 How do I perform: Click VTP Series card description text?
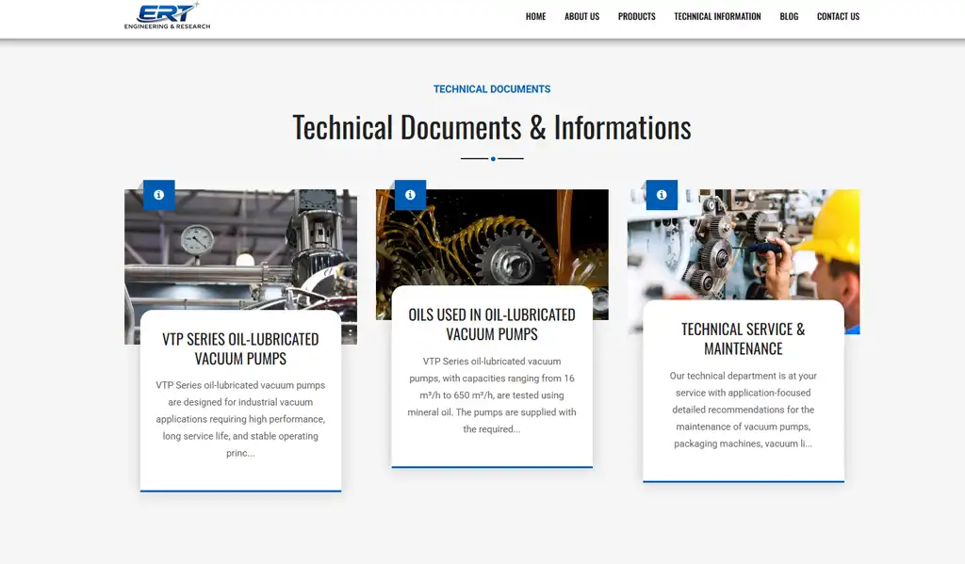click(x=240, y=419)
